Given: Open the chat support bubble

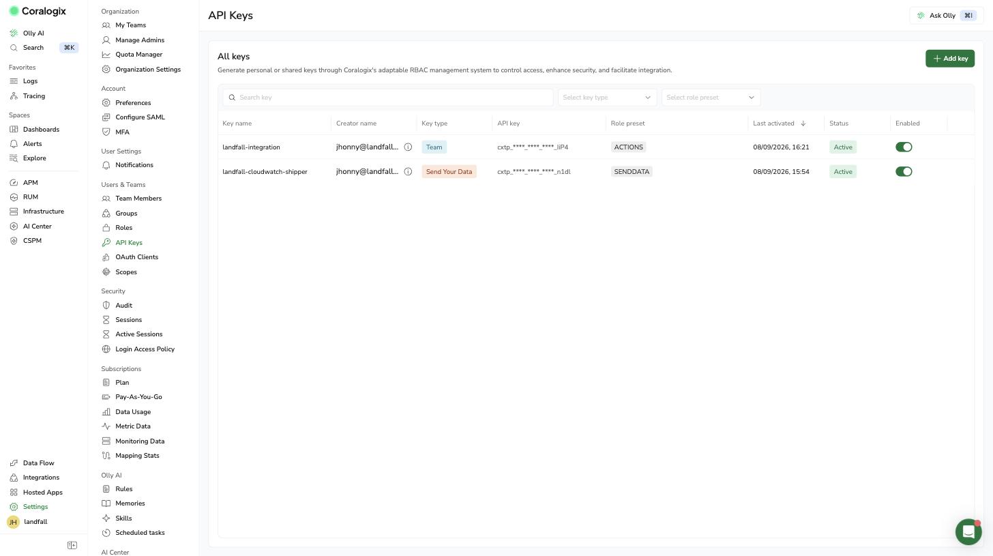Looking at the screenshot, I should click(x=968, y=531).
